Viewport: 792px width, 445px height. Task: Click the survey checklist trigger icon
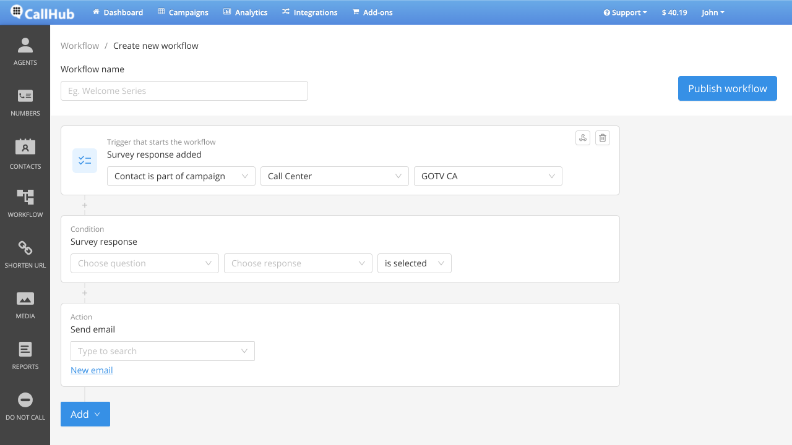pos(85,161)
